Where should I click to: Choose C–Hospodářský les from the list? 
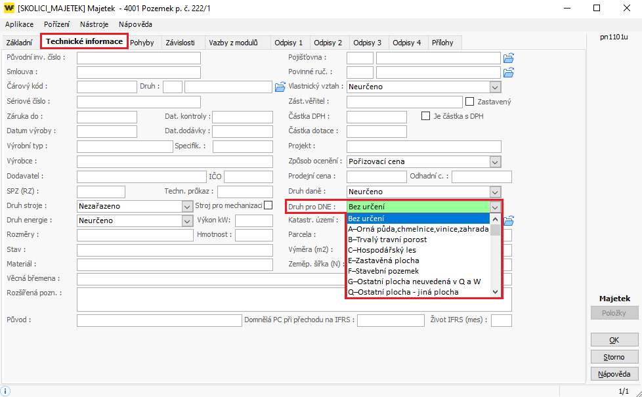[381, 250]
